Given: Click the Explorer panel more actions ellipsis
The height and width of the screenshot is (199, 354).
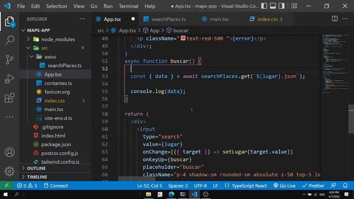Looking at the screenshot, I should click(82, 19).
